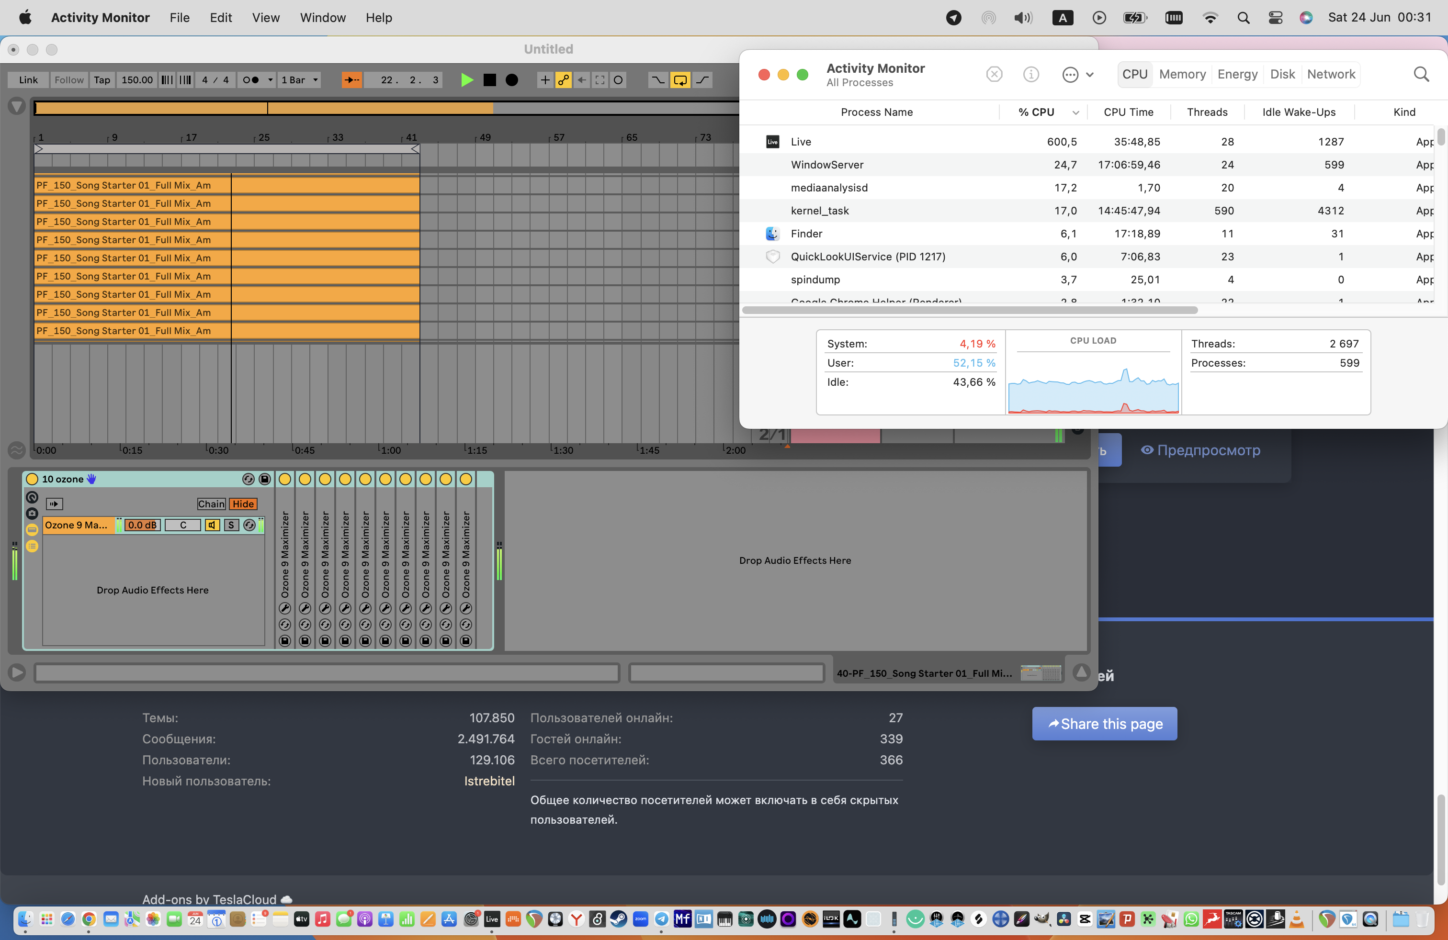1448x940 pixels.
Task: Toggle the Loop switch in Live toolbar
Action: [680, 79]
